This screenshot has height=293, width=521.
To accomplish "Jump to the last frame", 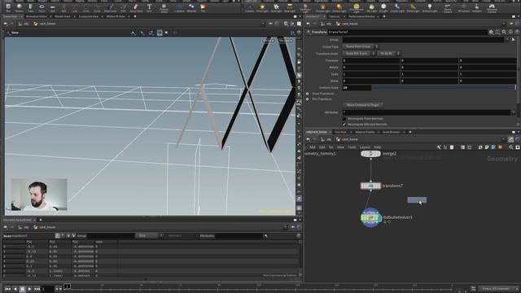I will pos(37,289).
